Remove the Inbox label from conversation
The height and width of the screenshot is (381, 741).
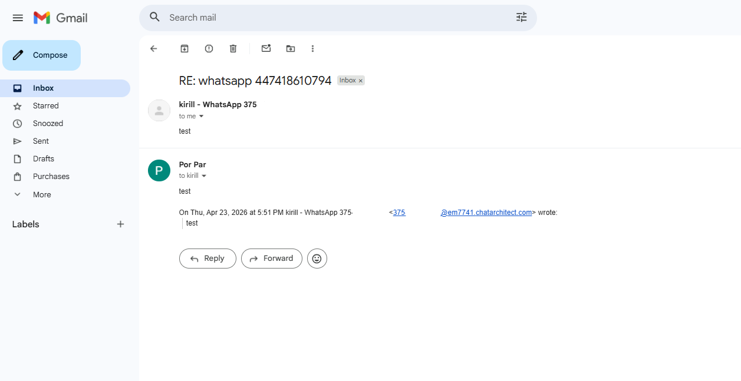click(x=361, y=81)
